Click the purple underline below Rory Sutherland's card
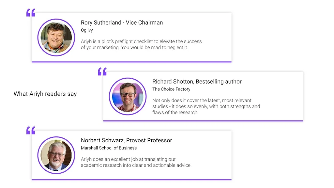 [131, 62]
